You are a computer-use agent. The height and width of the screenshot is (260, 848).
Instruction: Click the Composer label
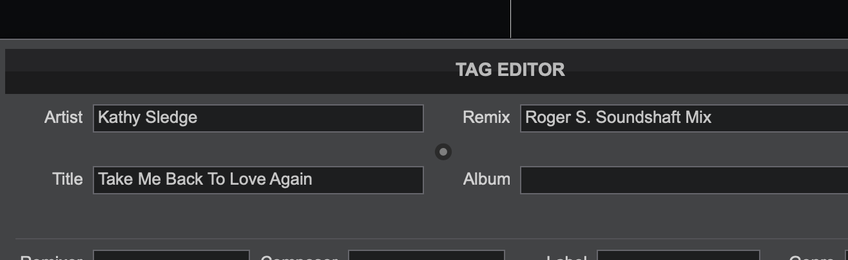pos(300,257)
